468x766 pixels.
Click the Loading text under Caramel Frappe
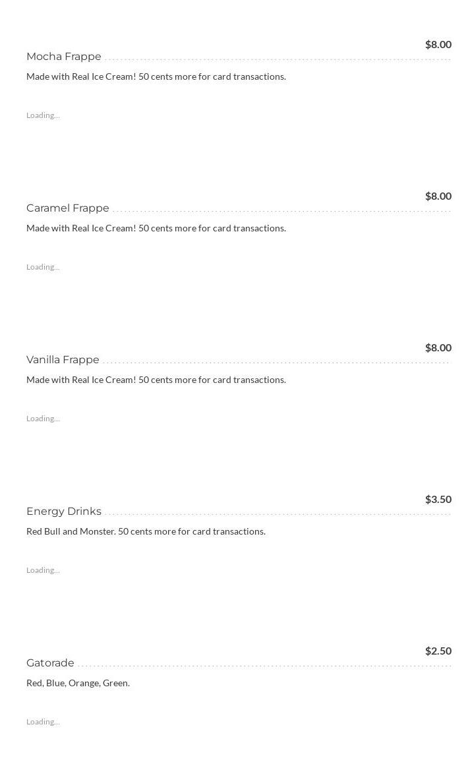pyautogui.click(x=43, y=267)
